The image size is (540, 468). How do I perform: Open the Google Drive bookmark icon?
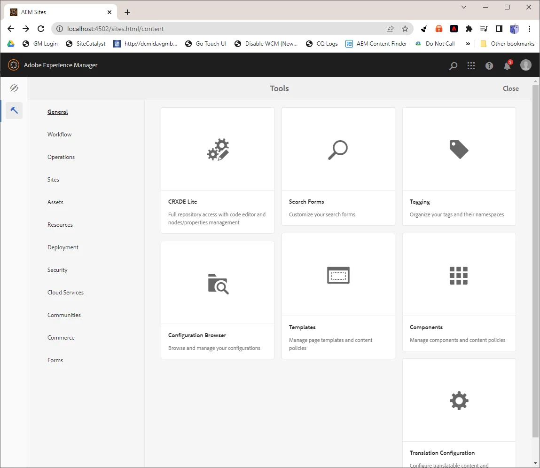click(11, 44)
